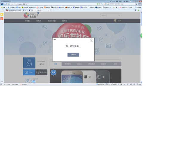Click the user avatar icon in navigation bar
This screenshot has height=142, width=194.
tap(115, 21)
